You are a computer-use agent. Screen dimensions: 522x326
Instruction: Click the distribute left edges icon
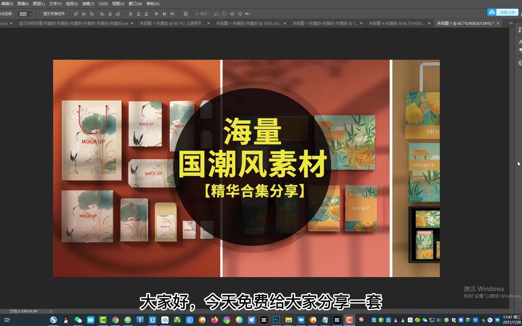pyautogui.click(x=156, y=14)
